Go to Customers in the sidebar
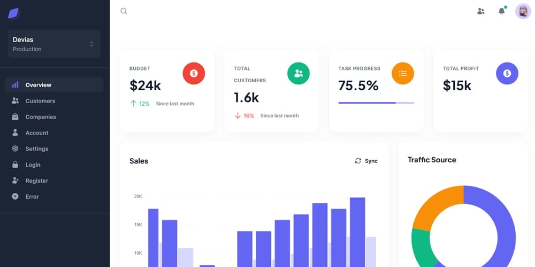This screenshot has height=267, width=535. pos(40,101)
